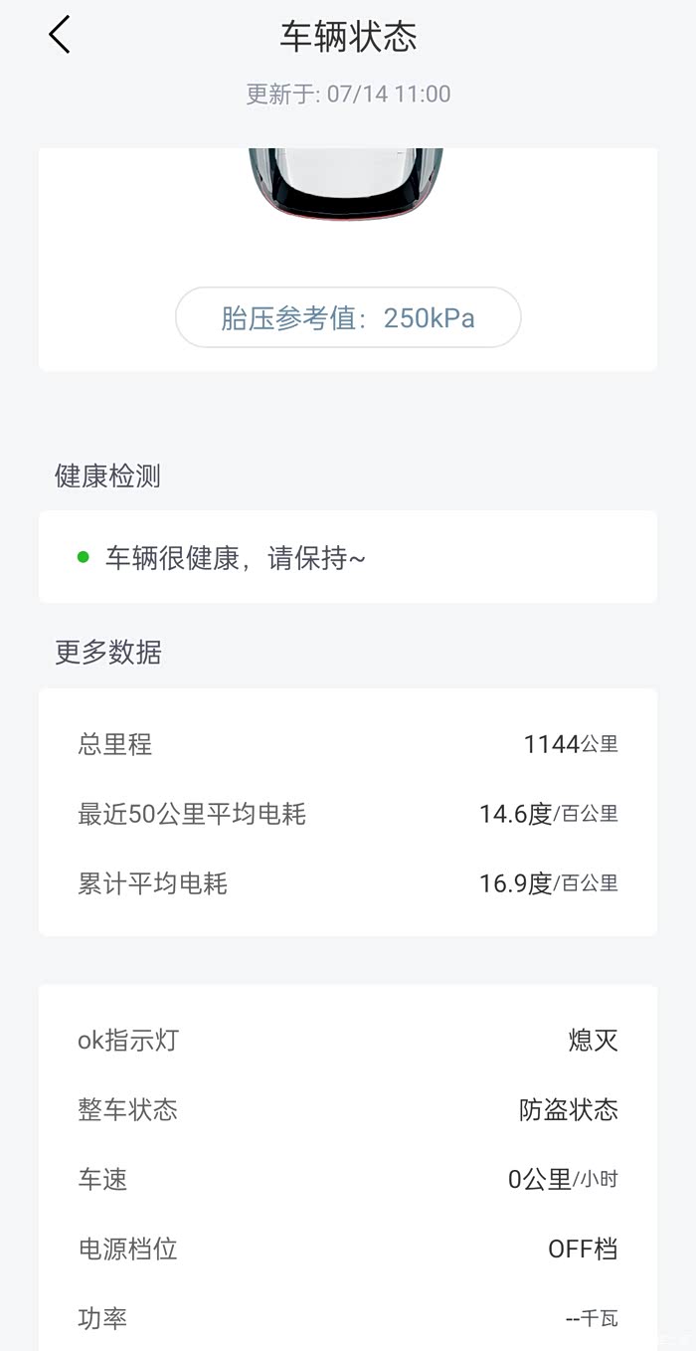Tap the green health status dot
The height and width of the screenshot is (1351, 696).
coord(84,557)
